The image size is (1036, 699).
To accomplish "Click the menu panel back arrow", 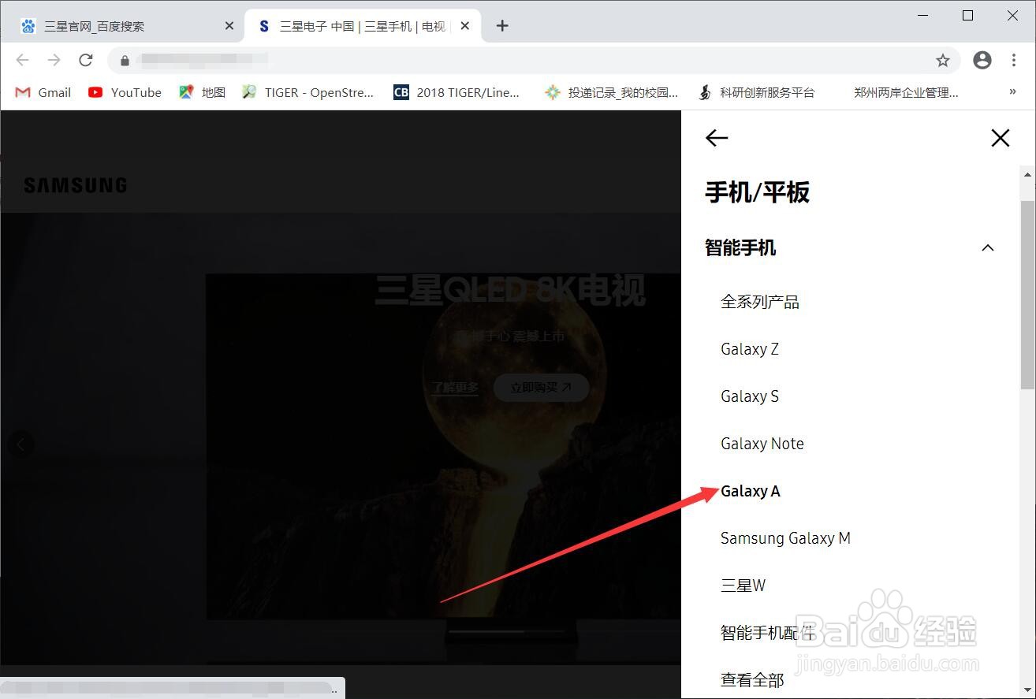I will pos(717,138).
